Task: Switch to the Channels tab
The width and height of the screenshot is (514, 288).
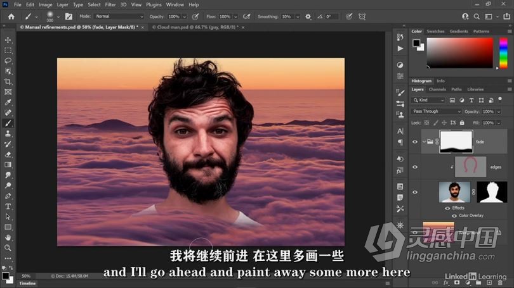Action: tap(437, 89)
